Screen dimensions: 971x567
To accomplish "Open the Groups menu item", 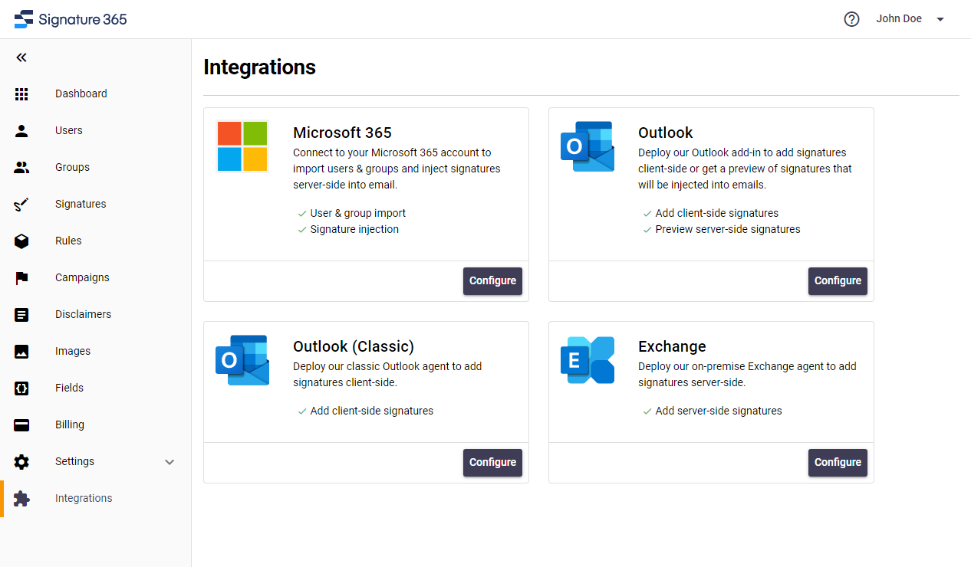I will click(72, 167).
